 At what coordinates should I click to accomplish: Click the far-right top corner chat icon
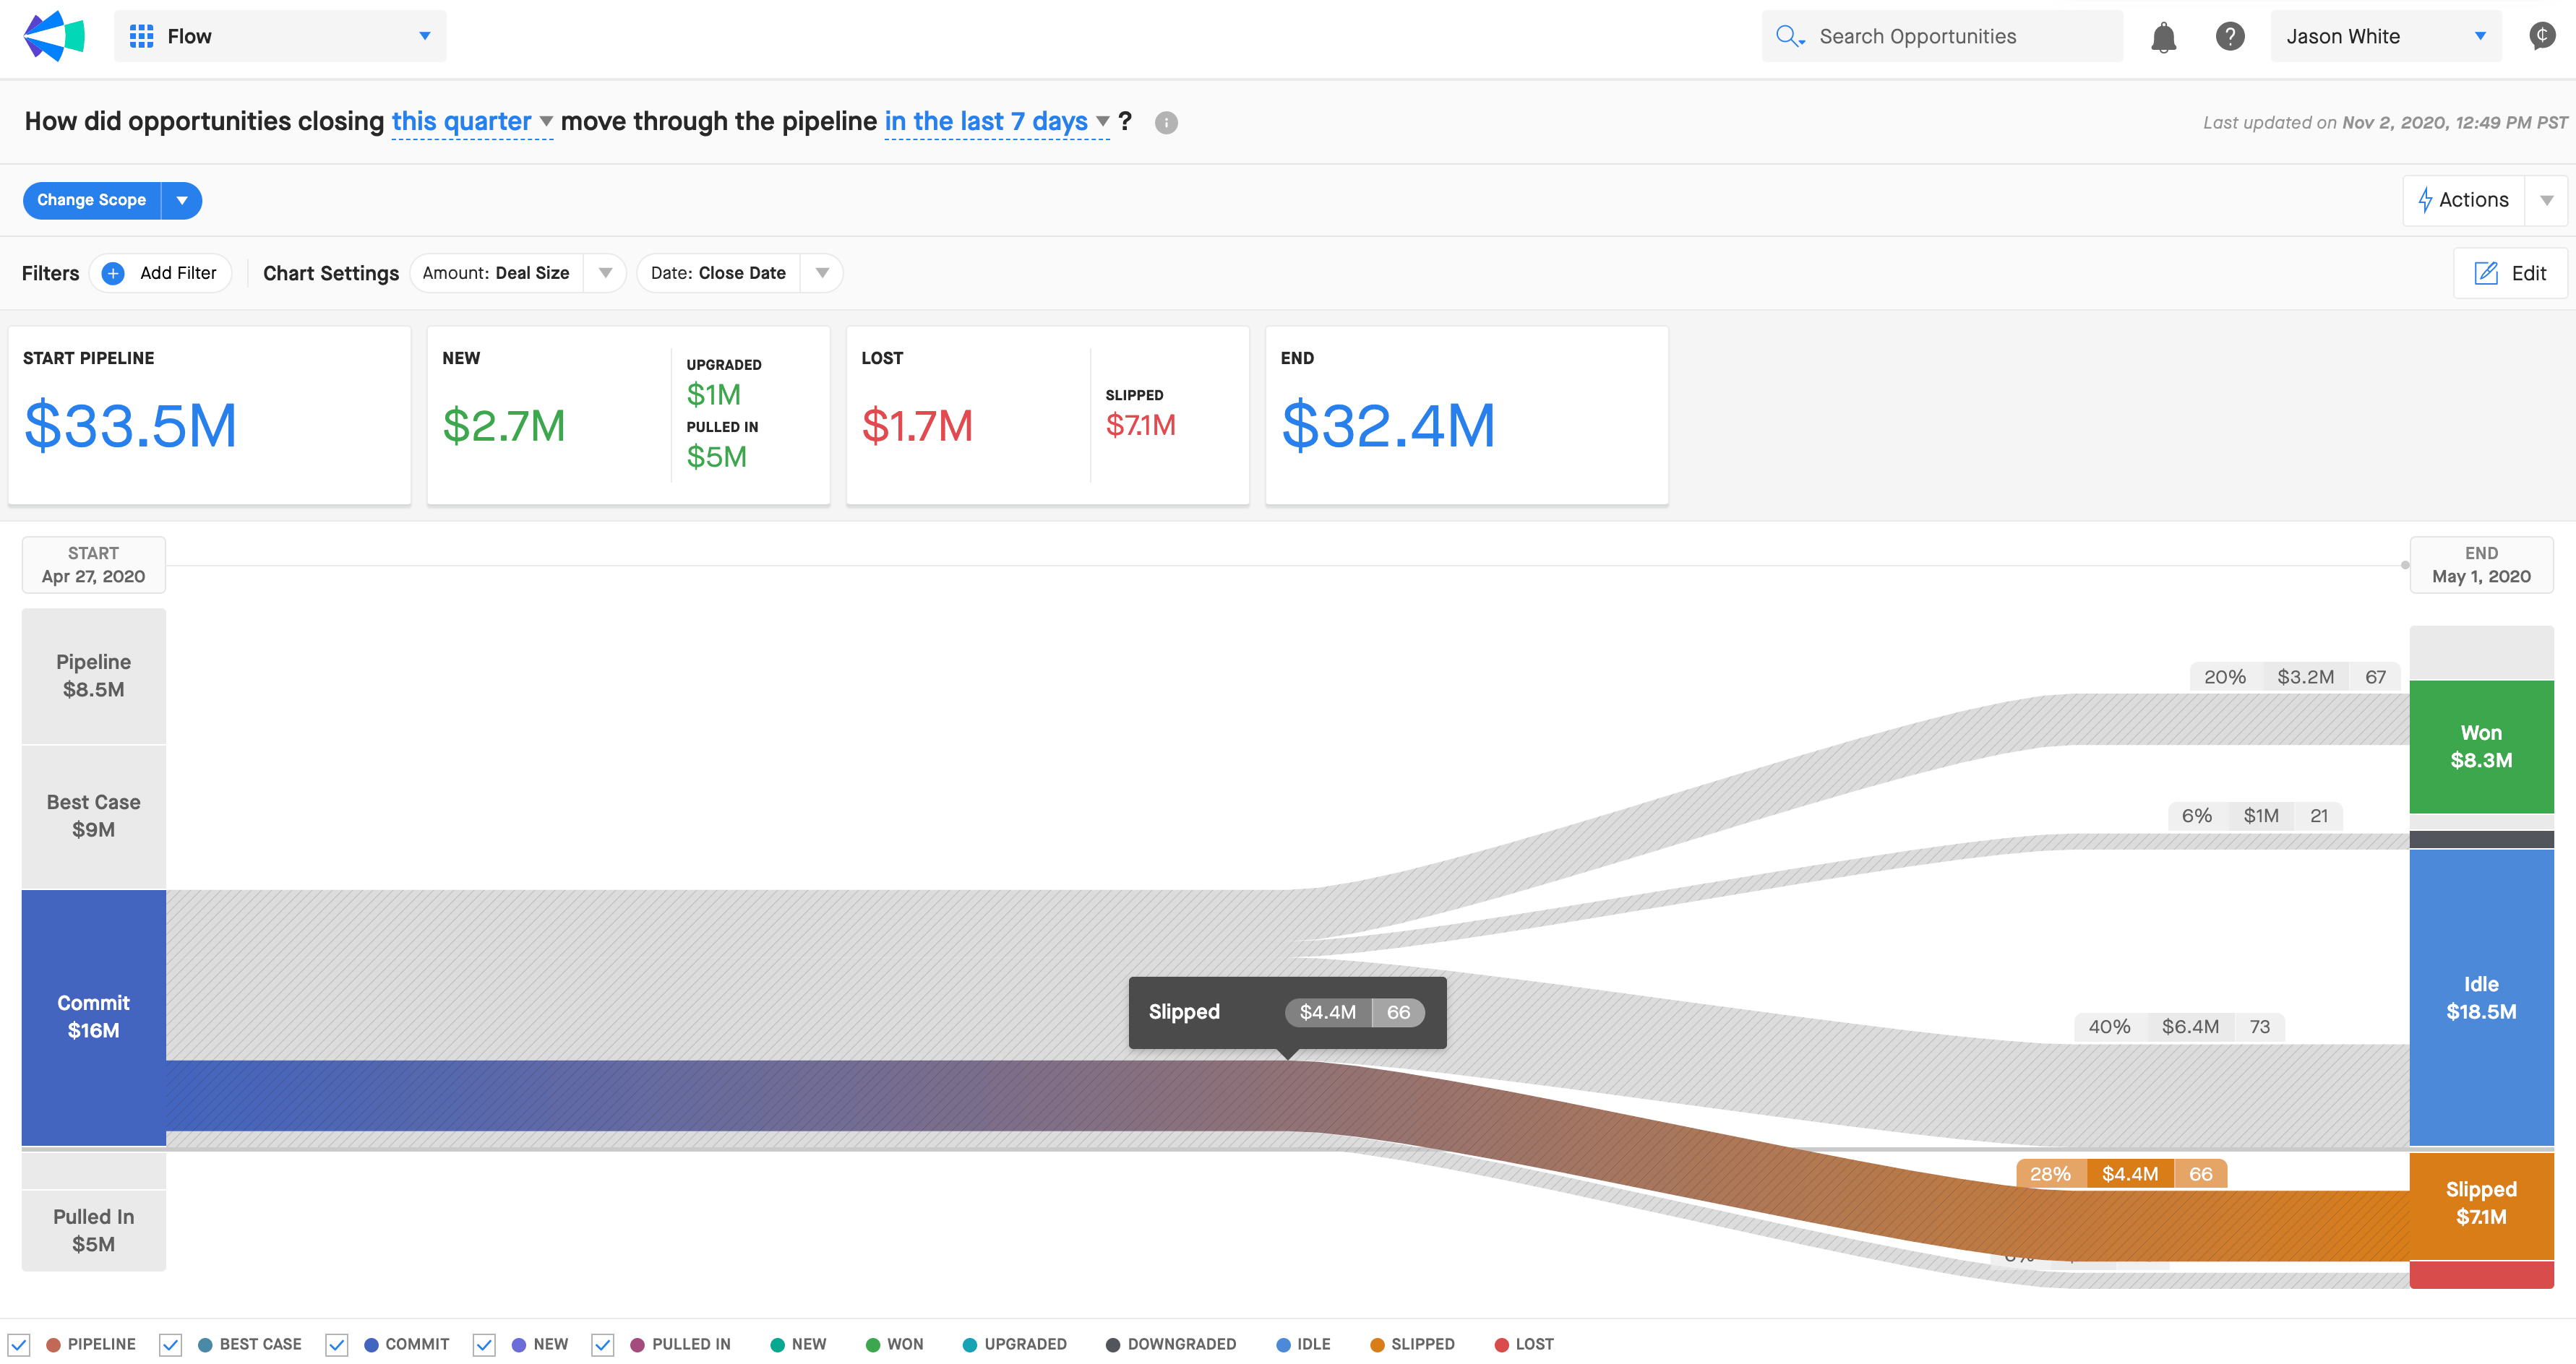2541,36
